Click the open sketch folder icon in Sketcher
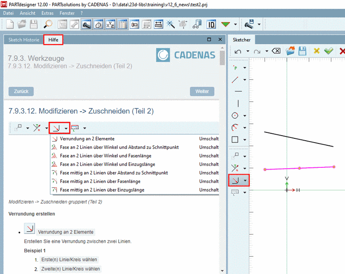Viewport: 345px width, 274px height. [x=290, y=51]
